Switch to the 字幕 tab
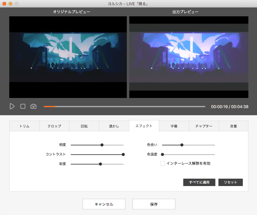 [174, 126]
